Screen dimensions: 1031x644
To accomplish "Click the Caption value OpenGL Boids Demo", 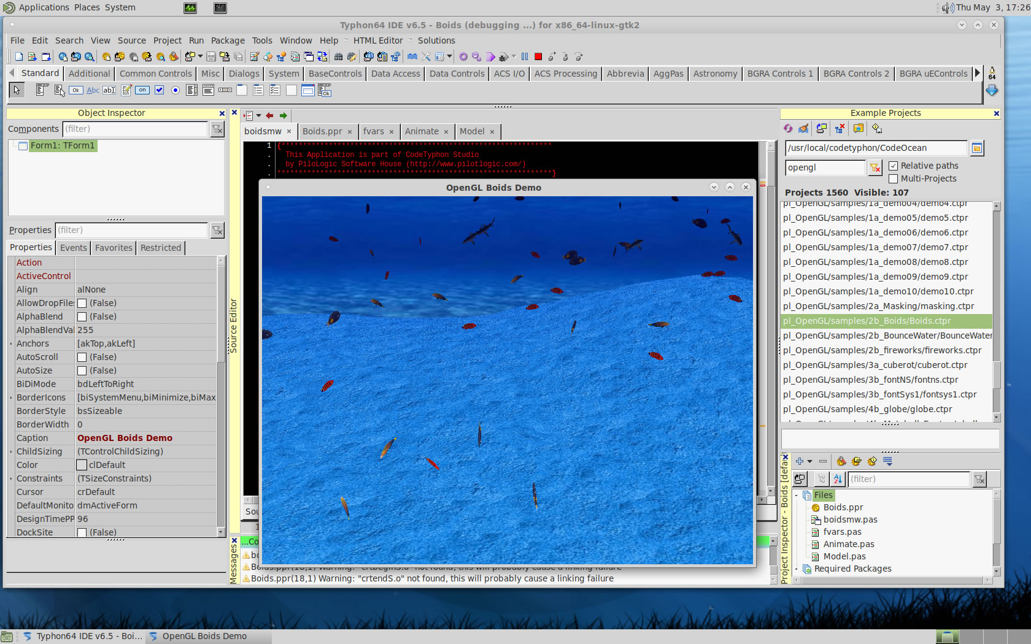I will (125, 438).
